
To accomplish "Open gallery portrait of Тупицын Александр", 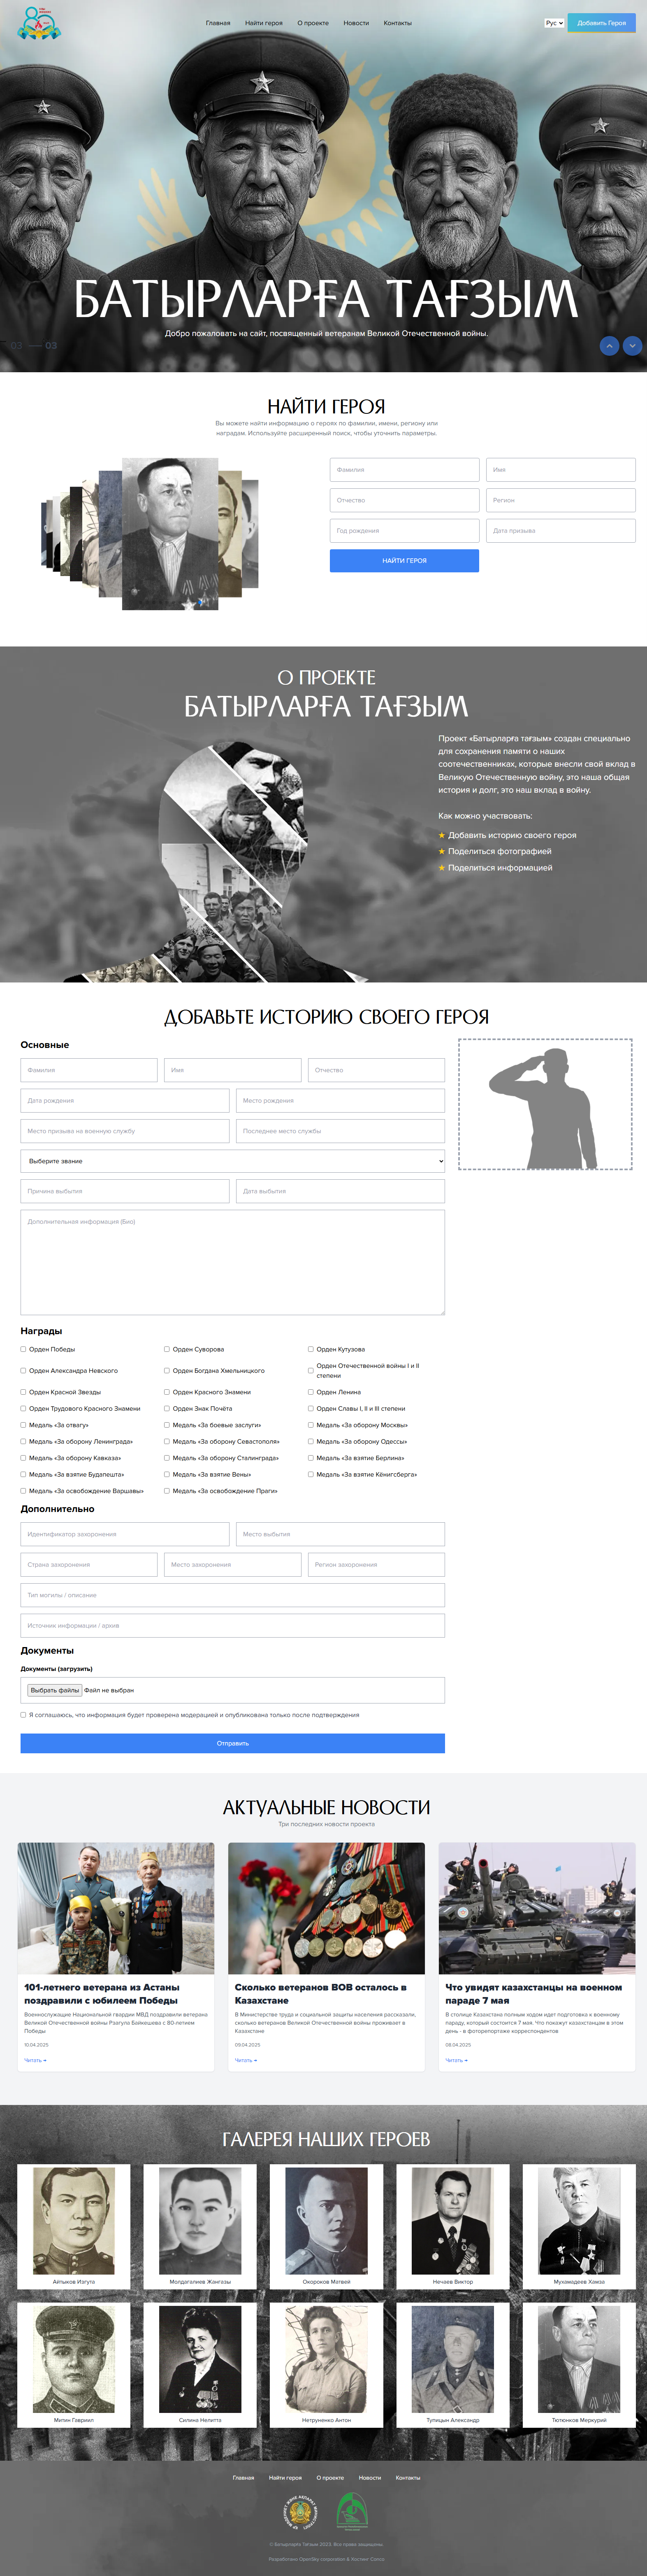I will pyautogui.click(x=452, y=2360).
